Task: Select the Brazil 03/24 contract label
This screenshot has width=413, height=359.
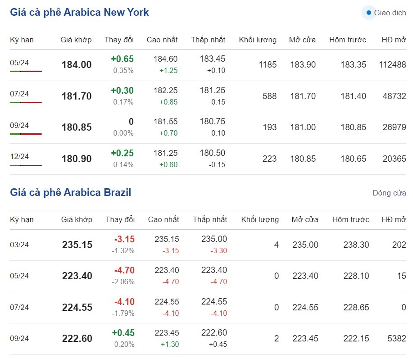Action: 19,245
